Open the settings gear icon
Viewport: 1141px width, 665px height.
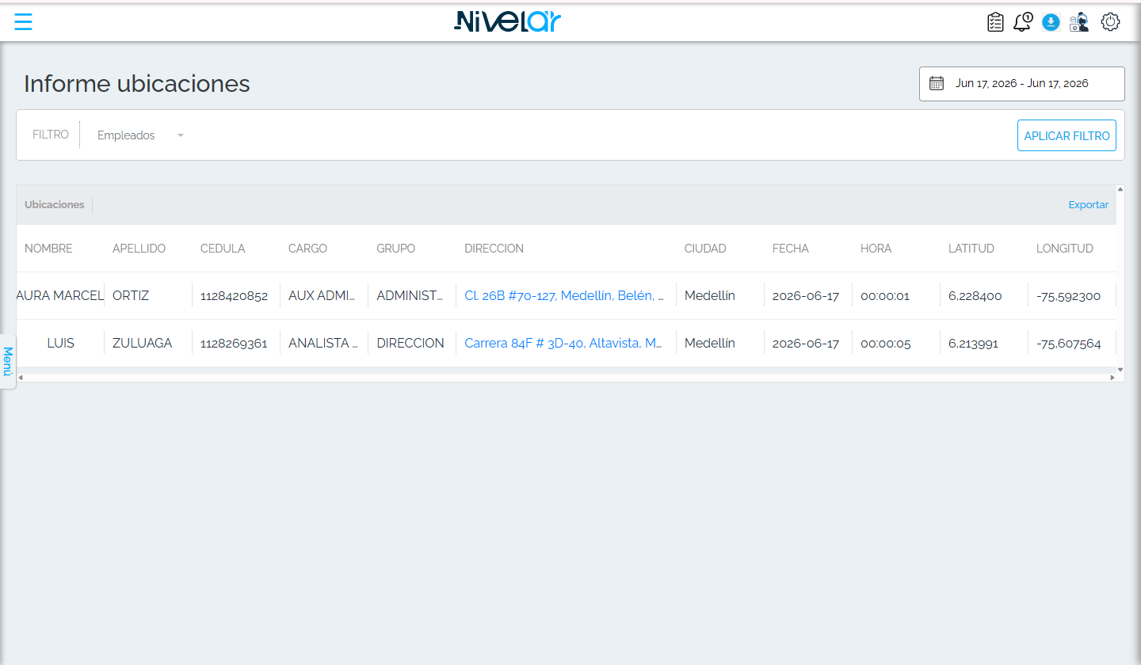(1111, 22)
